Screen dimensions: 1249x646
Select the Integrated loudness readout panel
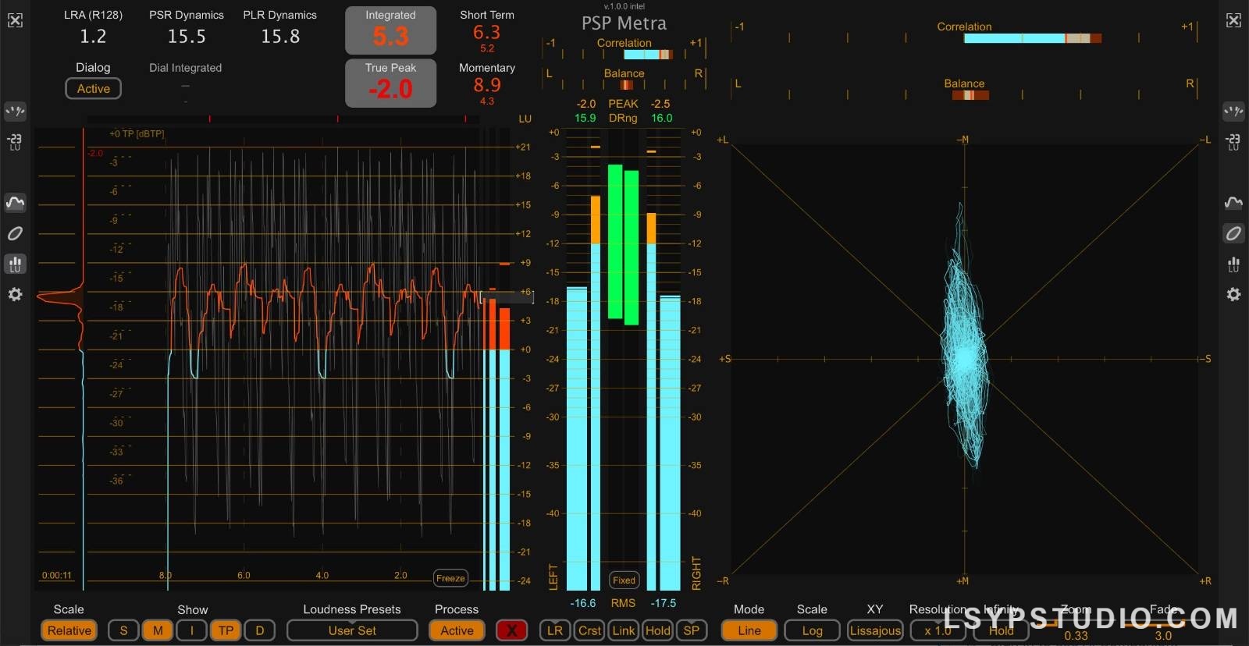pos(390,30)
